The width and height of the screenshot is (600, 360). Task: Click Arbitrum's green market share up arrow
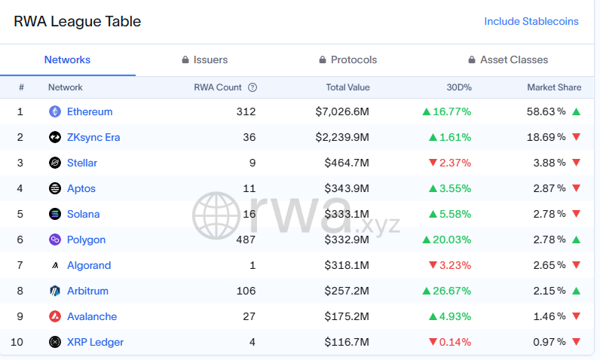(x=577, y=291)
